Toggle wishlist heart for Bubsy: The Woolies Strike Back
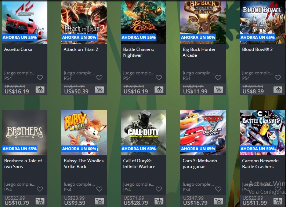The image size is (286, 207). click(99, 189)
